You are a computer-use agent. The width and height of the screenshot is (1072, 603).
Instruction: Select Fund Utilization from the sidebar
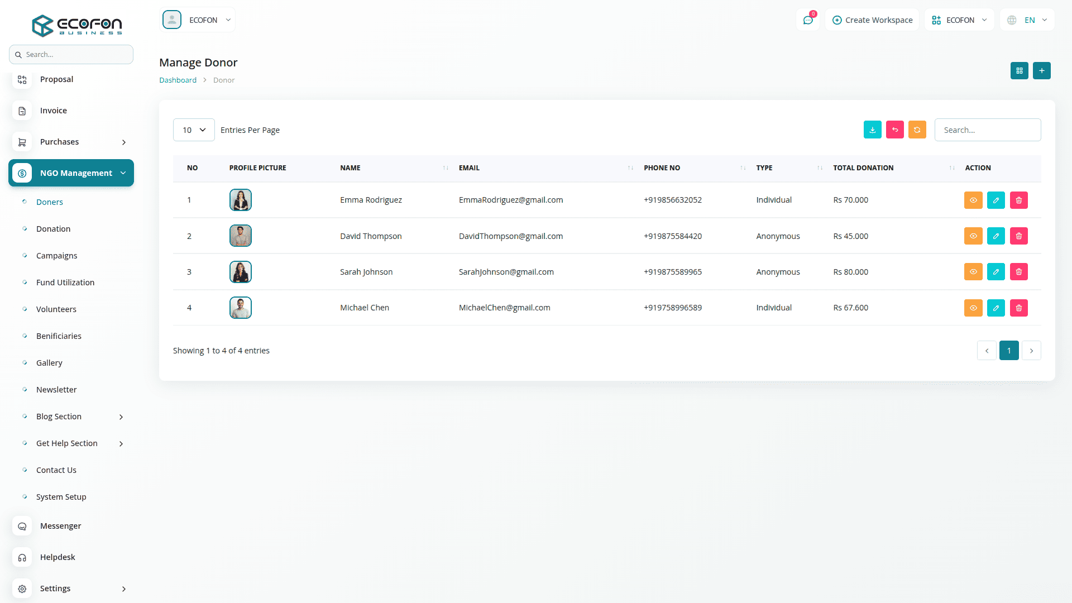[x=65, y=283]
